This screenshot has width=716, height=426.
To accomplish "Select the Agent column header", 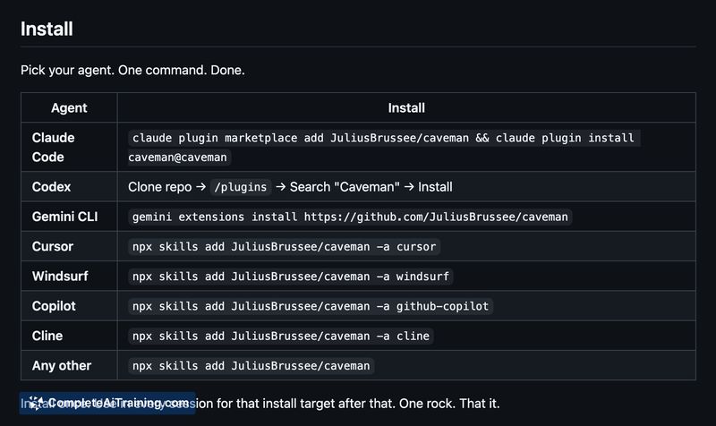I will click(x=69, y=107).
